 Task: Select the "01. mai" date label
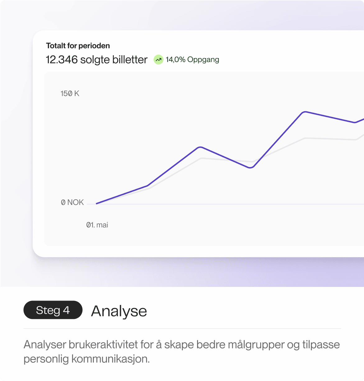pos(97,225)
